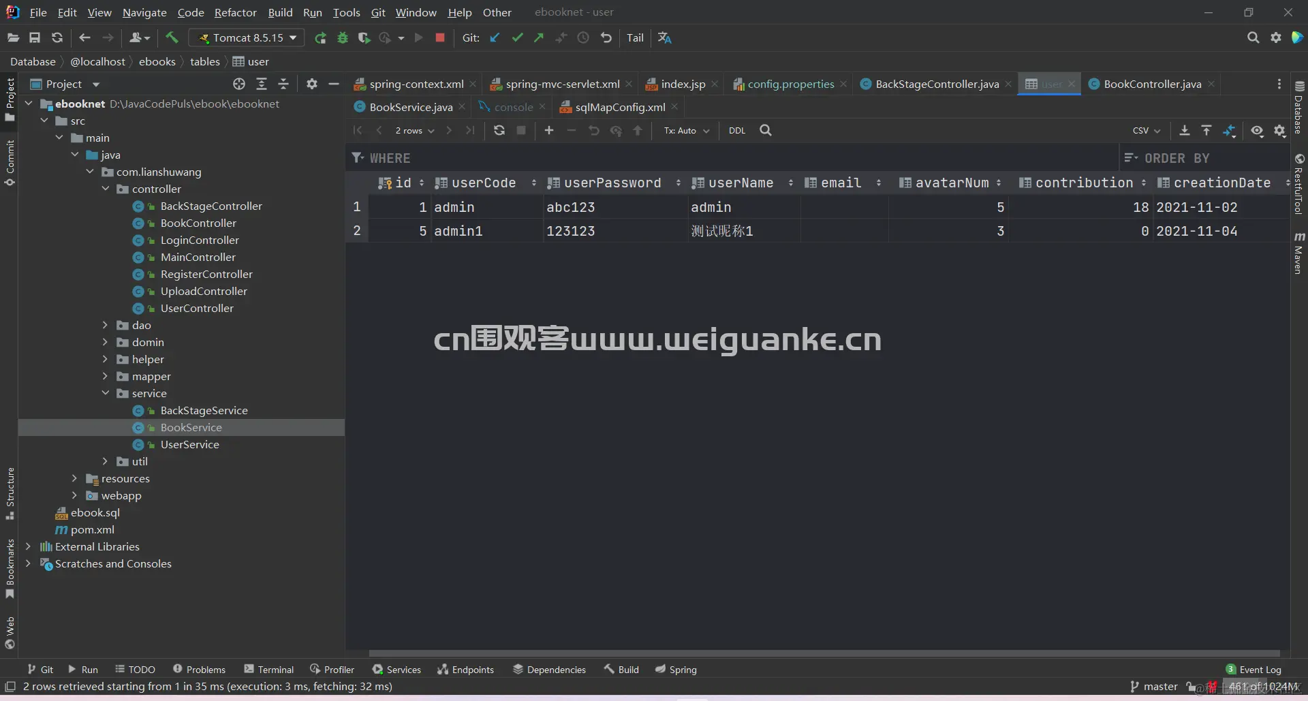Click the Synchronize reload icon in main toolbar
The height and width of the screenshot is (701, 1308).
pyautogui.click(x=57, y=38)
